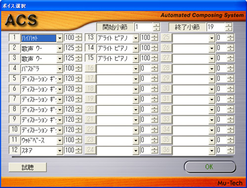Toggle the track 15 number button
The height and width of the screenshot is (188, 247).
90,58
